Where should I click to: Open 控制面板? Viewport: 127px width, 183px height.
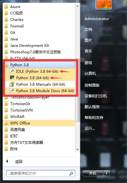pyautogui.click(x=92, y=85)
